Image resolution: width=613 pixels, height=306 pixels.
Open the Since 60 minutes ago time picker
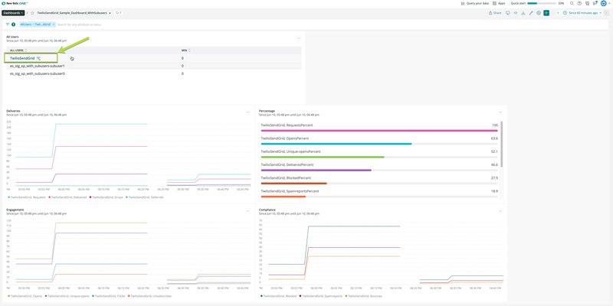point(582,13)
